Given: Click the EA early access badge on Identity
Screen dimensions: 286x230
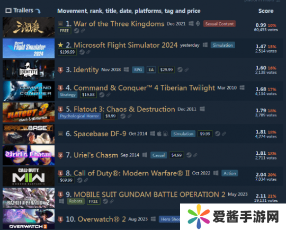Looking at the screenshot, I should click(x=151, y=69).
